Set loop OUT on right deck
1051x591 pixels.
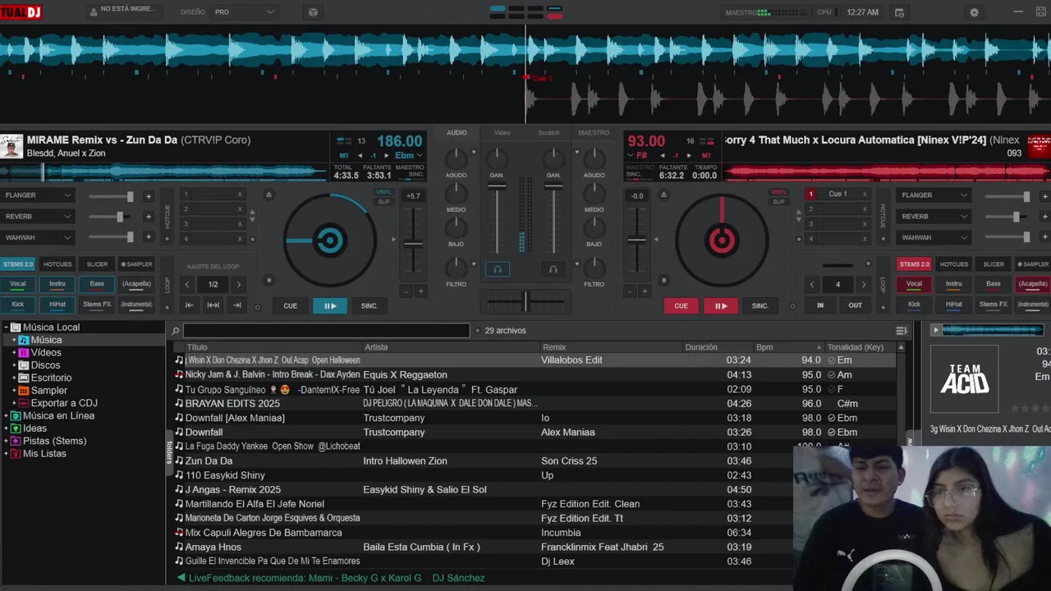pyautogui.click(x=855, y=305)
